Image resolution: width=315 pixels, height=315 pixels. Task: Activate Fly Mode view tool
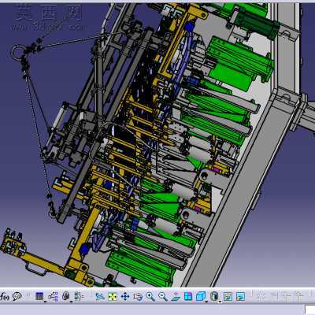coord(100,297)
